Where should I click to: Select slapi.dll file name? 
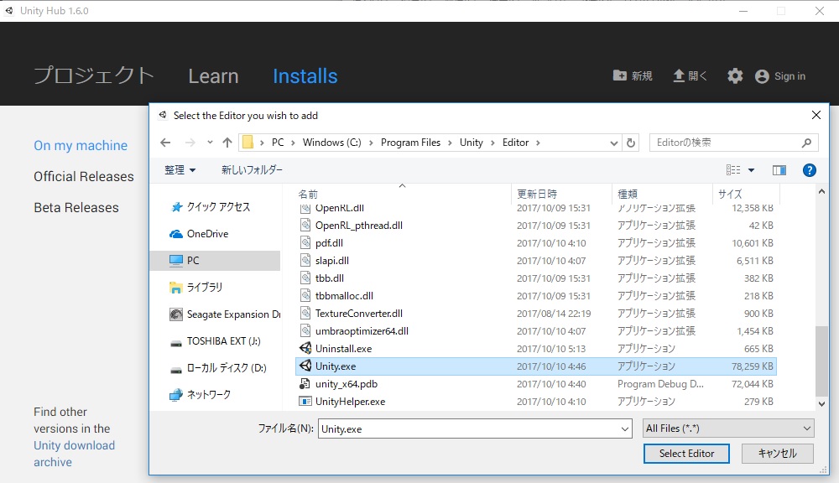pos(331,261)
